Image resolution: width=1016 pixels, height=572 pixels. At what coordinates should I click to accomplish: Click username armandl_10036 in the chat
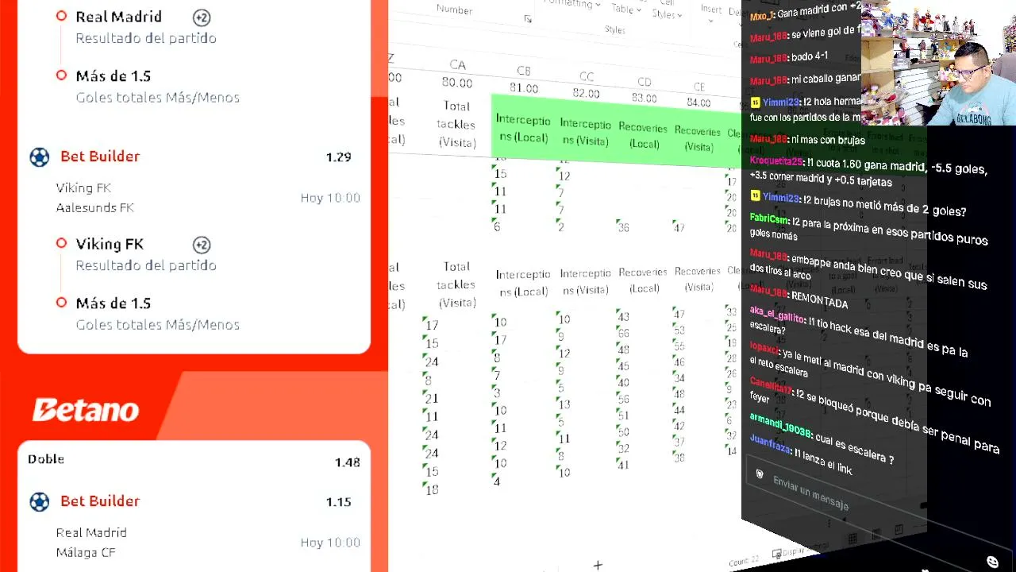click(780, 426)
